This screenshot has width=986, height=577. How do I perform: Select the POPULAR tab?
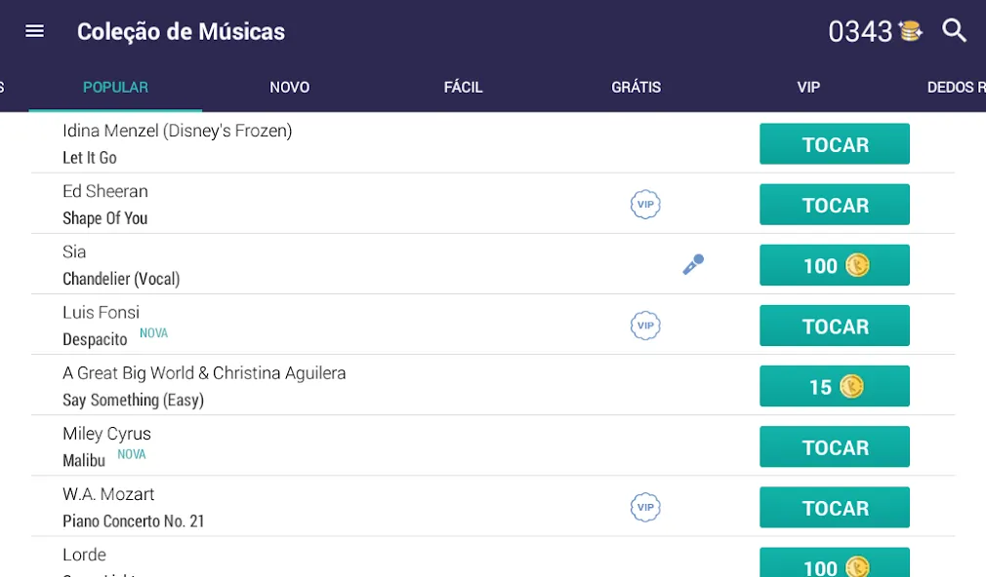(116, 88)
